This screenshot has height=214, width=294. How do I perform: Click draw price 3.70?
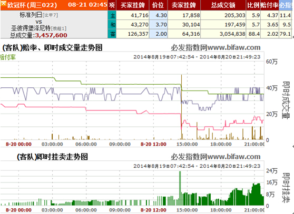tap(161, 25)
